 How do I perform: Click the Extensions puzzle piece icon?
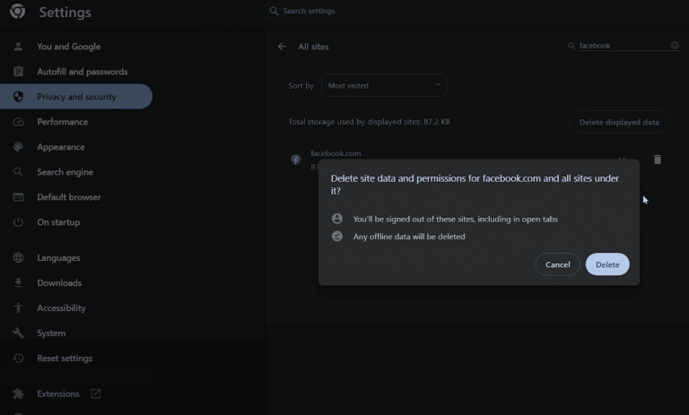[18, 393]
